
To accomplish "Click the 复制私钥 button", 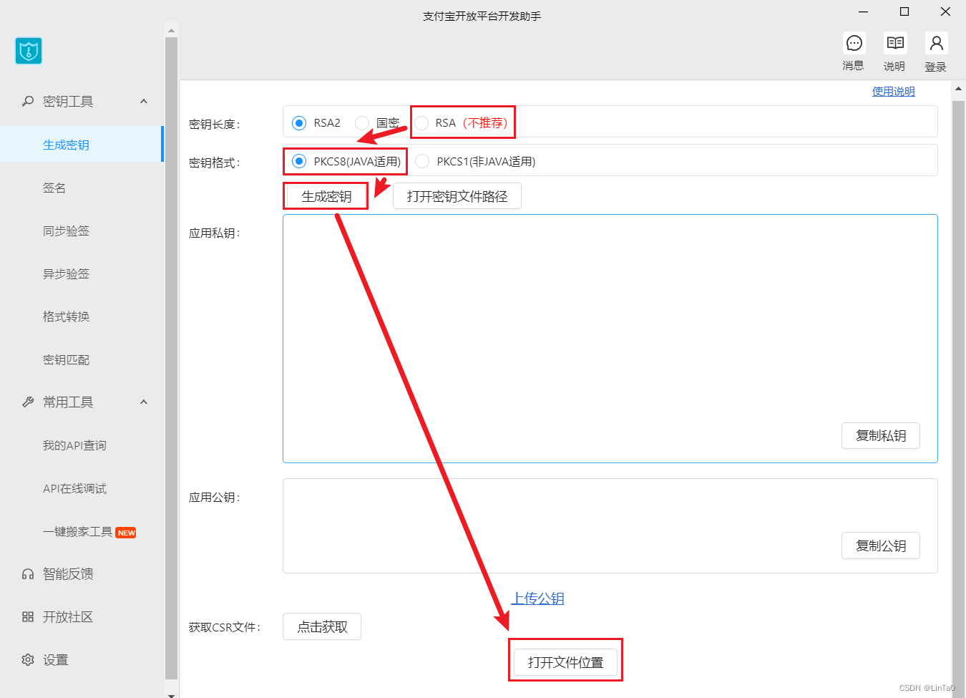I will pyautogui.click(x=881, y=435).
